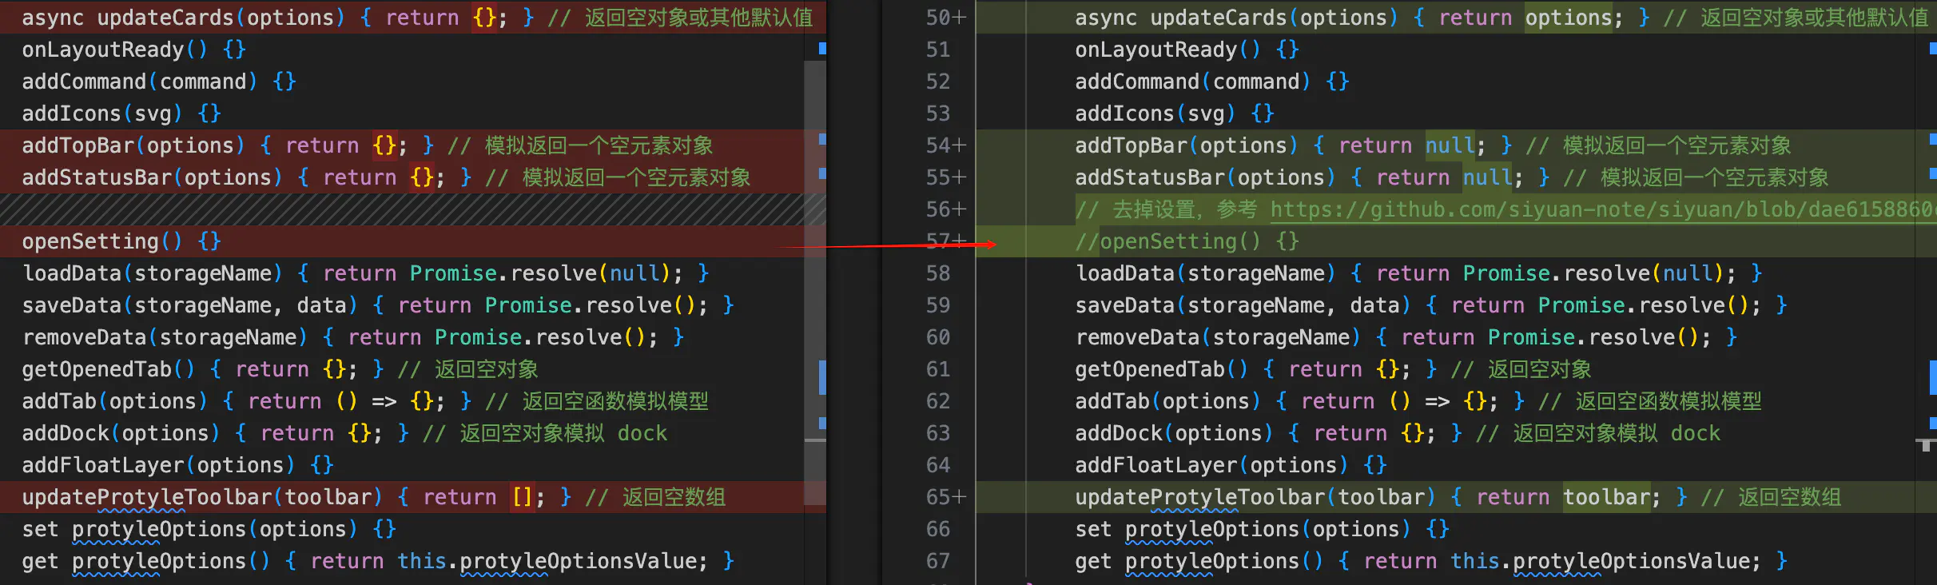This screenshot has width=1937, height=585.
Task: Click line number 54 in the gutter
Action: click(938, 145)
